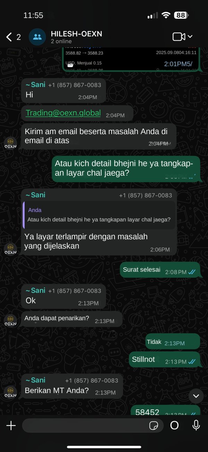Expand the call options chevron
The width and height of the screenshot is (208, 452).
(x=190, y=37)
